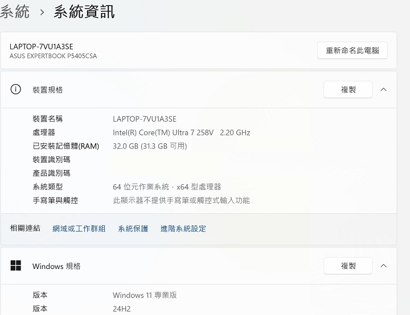Click the Windows 規格 heading
The width and height of the screenshot is (410, 315).
pyautogui.click(x=56, y=266)
